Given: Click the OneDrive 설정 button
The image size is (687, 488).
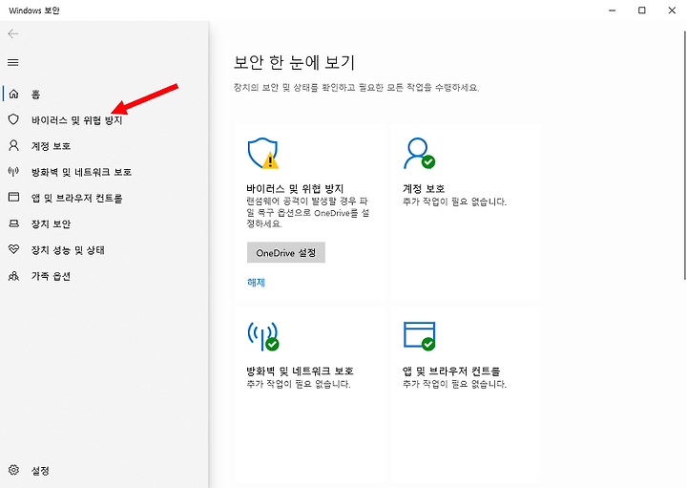Looking at the screenshot, I should [x=286, y=252].
